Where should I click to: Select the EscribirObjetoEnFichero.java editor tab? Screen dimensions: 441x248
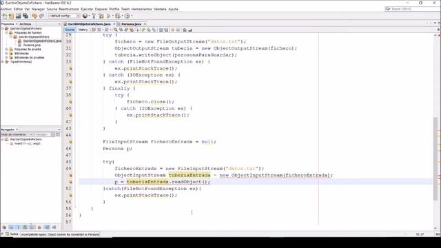(89, 24)
